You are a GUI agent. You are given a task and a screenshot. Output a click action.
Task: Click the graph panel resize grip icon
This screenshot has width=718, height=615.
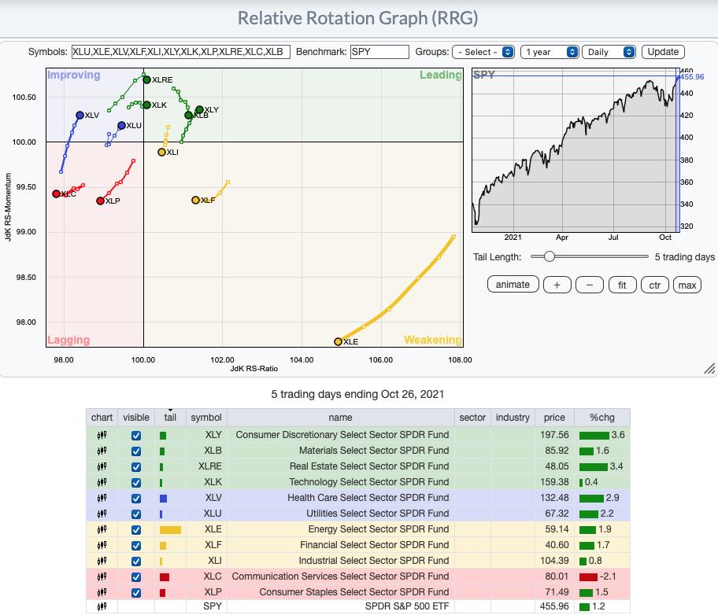709,368
